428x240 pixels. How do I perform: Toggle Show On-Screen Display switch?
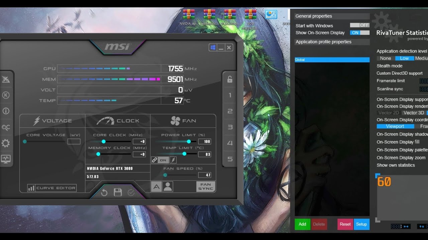(x=360, y=33)
